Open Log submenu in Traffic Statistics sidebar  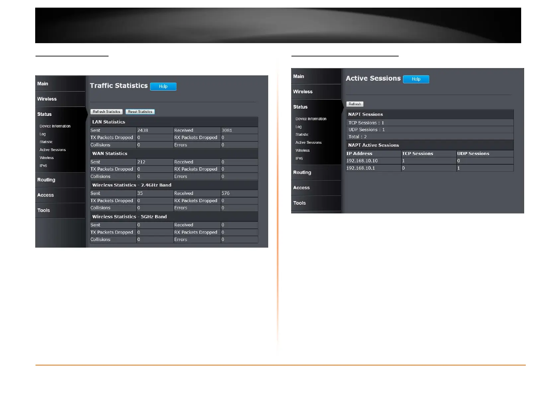43,134
